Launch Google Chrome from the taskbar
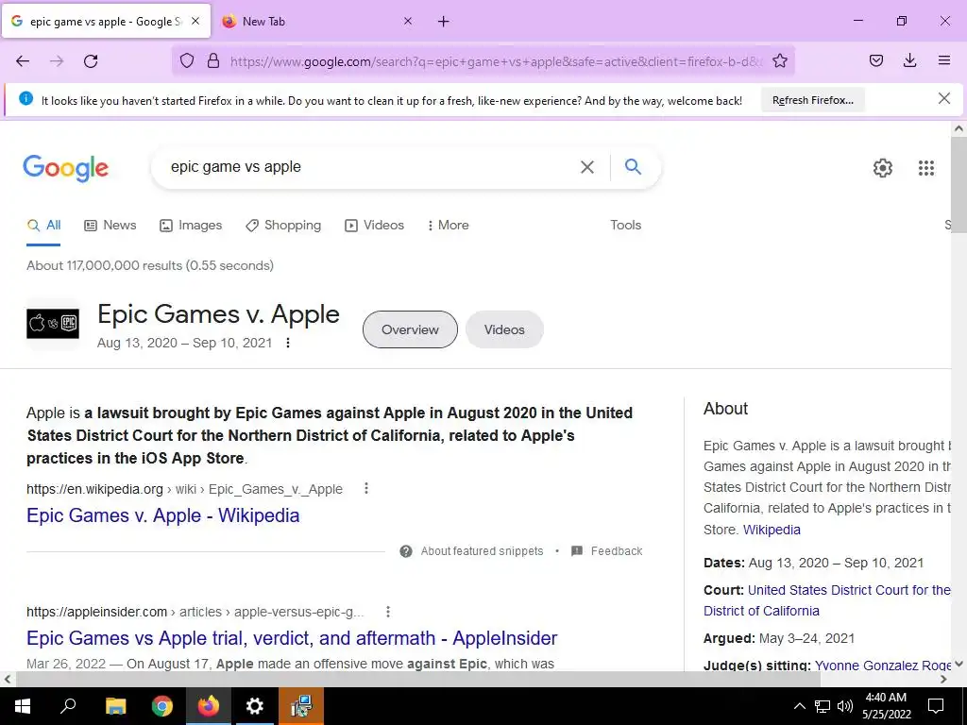The width and height of the screenshot is (967, 725). point(162,706)
